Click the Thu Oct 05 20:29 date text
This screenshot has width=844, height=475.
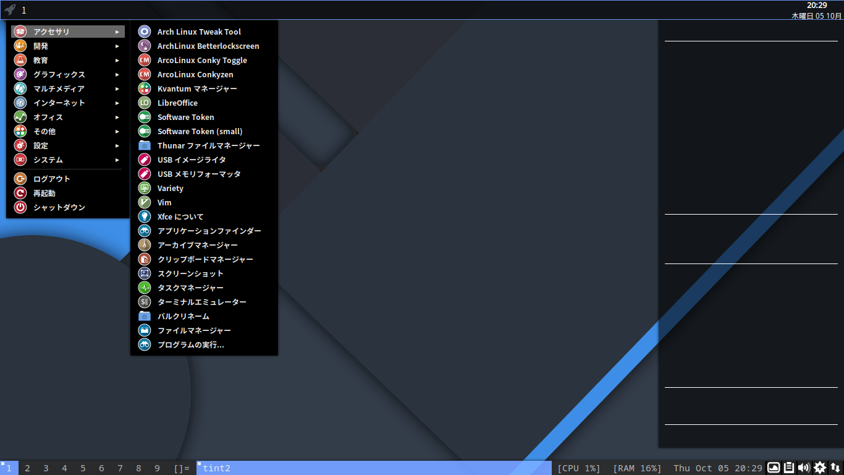[718, 468]
